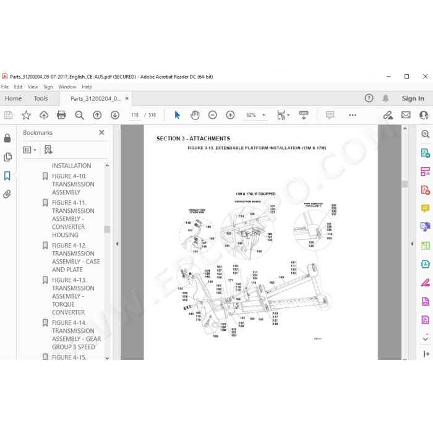Activate the Hand pan tool
This screenshot has height=433, width=433.
pyautogui.click(x=195, y=115)
